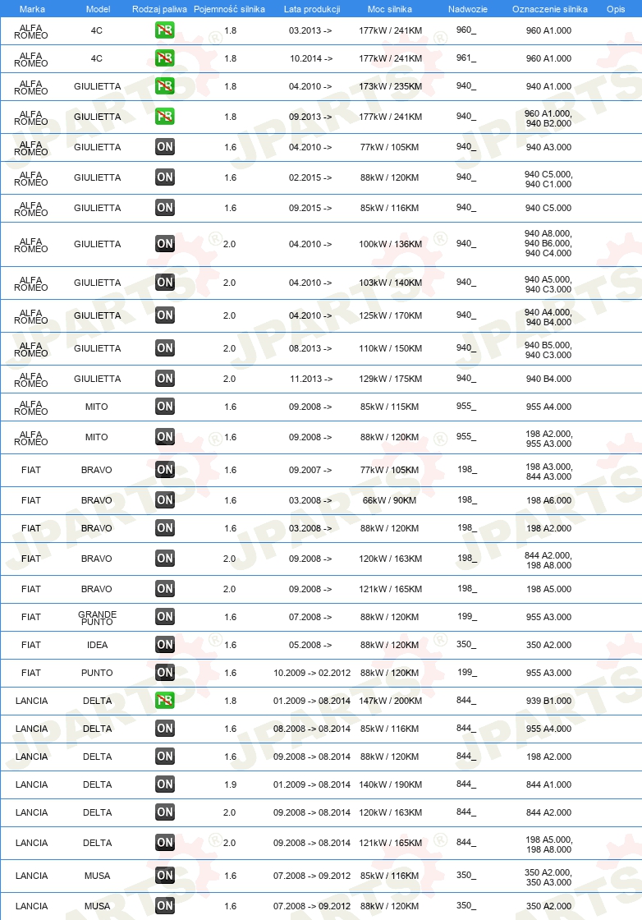
Task: Click power value 66kW / 90KM
Action: tap(389, 500)
